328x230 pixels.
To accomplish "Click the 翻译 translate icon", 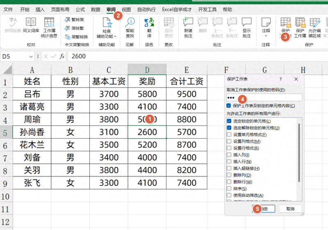I will pyautogui.click(x=149, y=23).
